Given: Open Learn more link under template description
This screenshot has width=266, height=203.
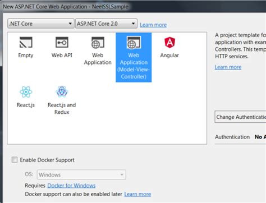Looking at the screenshot, I should (x=228, y=67).
